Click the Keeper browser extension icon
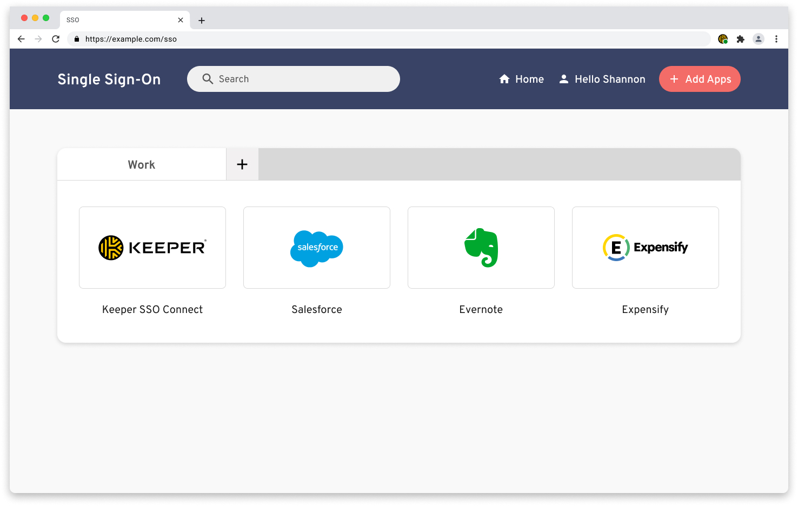 [722, 39]
